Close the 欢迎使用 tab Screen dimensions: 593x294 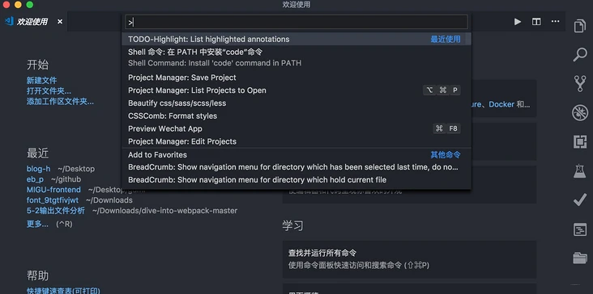pos(60,22)
